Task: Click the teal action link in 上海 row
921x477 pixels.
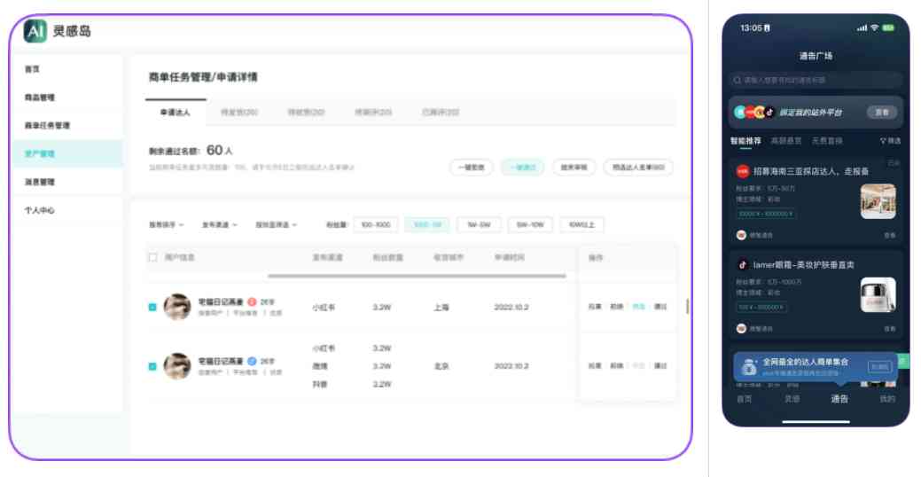Action: (638, 307)
